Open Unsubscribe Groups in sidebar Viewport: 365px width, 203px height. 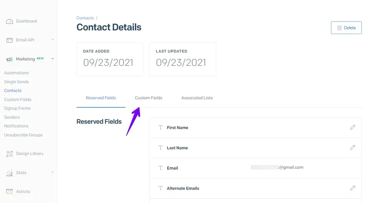click(23, 135)
